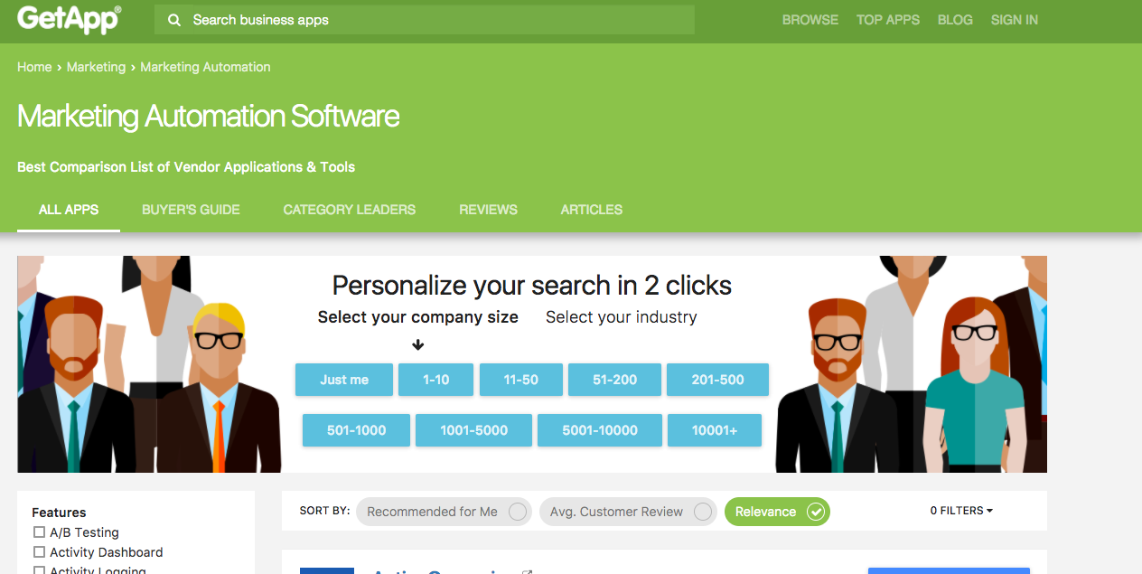Click the down arrow under company size

tap(417, 344)
